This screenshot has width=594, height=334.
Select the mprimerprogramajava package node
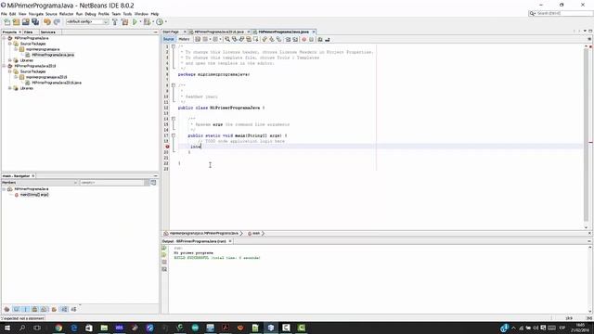click(43, 49)
